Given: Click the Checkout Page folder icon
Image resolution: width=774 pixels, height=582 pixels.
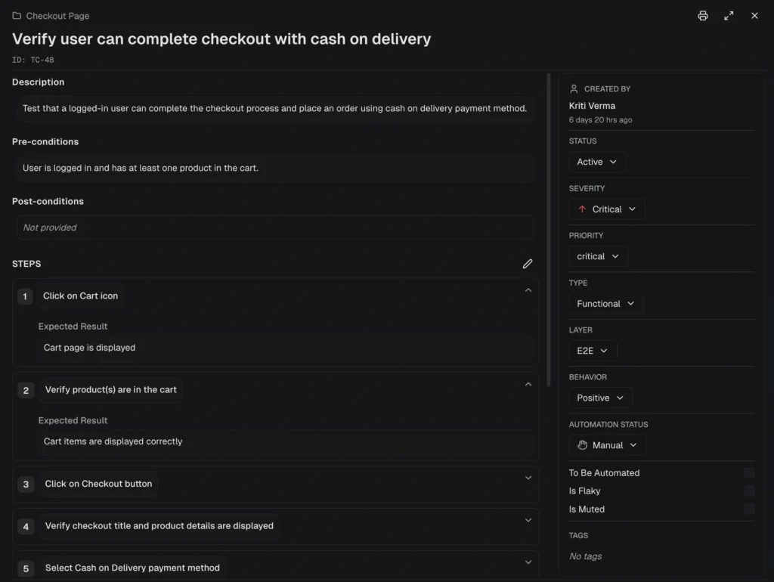Looking at the screenshot, I should tap(17, 16).
